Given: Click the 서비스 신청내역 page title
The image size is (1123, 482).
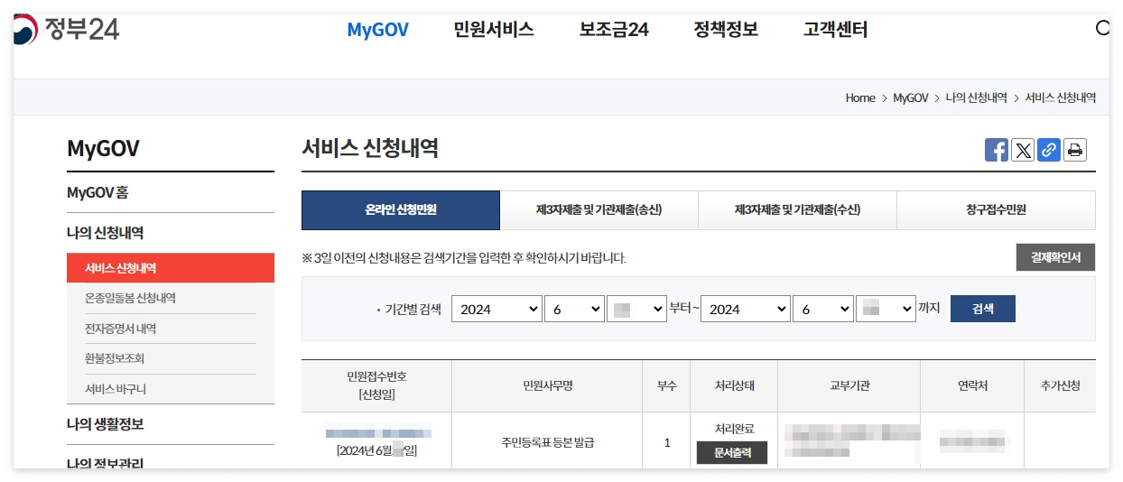Looking at the screenshot, I should 370,149.
